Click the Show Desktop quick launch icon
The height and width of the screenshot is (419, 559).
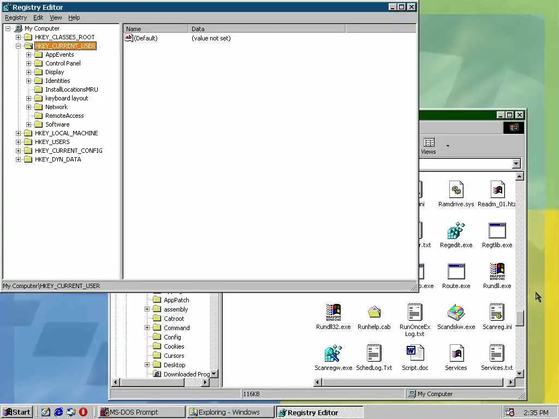(x=46, y=412)
